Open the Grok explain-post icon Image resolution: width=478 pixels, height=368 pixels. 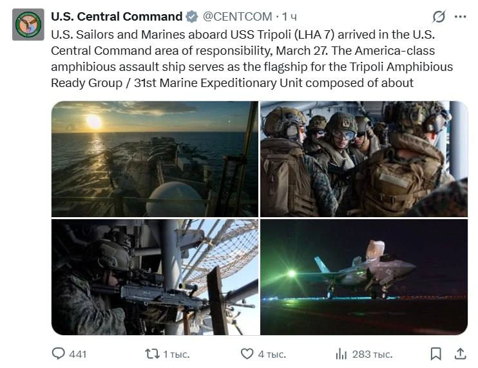[x=438, y=17]
